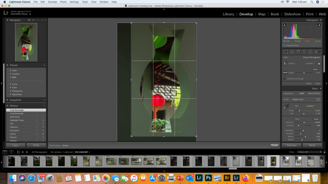328x184 pixels.
Task: Switch to filmstrip grid view icon
Action: (x=18, y=152)
